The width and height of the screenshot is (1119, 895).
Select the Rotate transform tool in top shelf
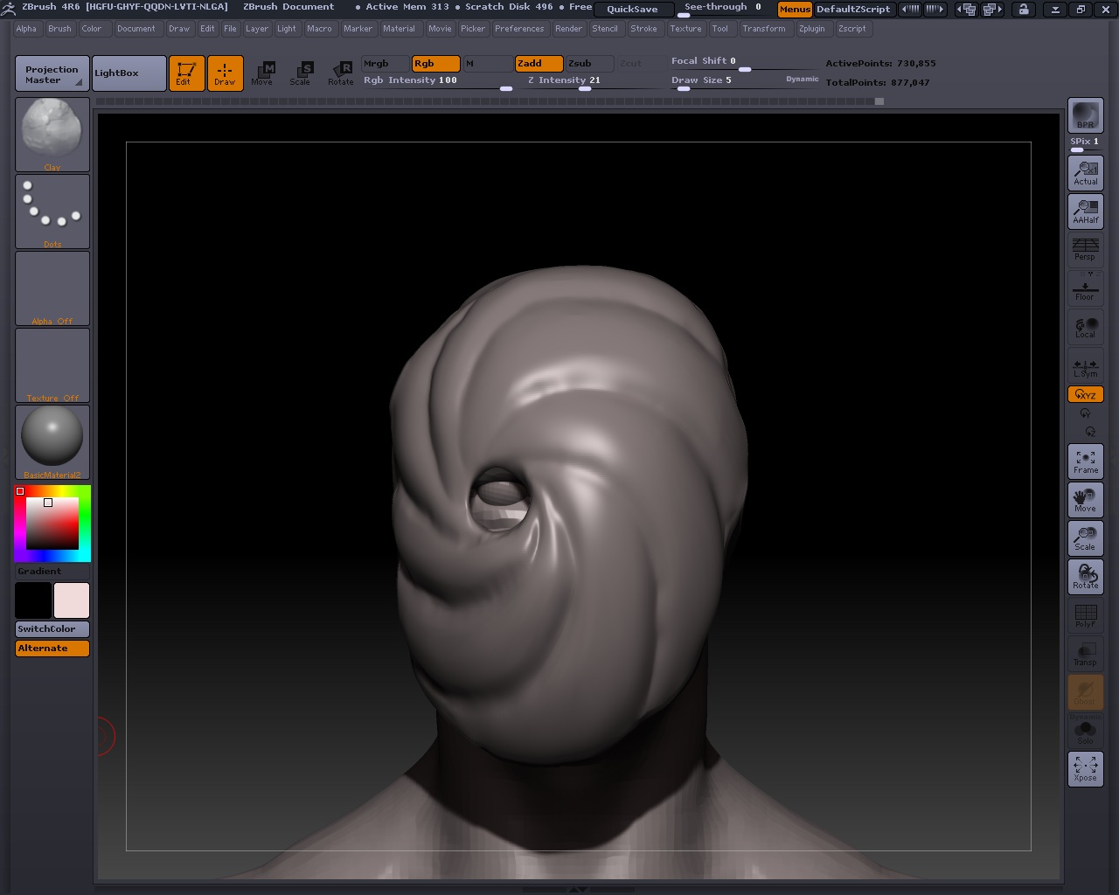pos(341,73)
